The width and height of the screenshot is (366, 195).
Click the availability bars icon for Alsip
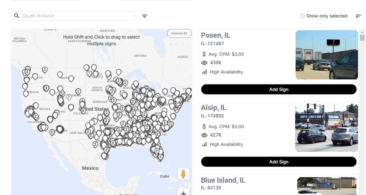204,144
